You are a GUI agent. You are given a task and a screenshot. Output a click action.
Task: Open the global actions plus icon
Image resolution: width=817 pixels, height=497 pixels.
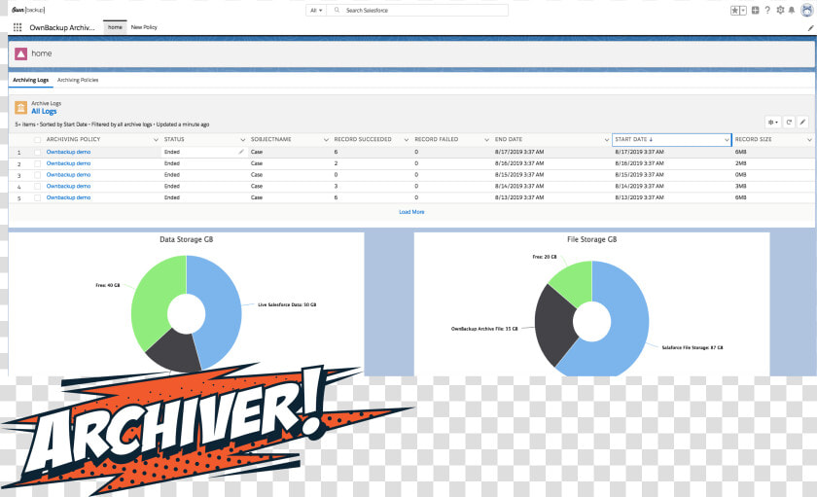coord(755,10)
